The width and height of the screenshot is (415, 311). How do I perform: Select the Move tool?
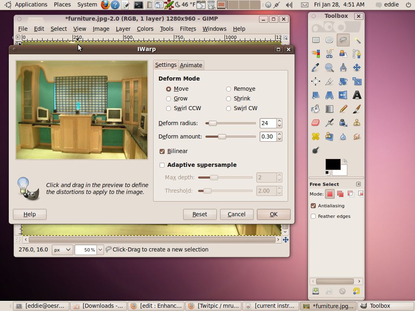click(x=357, y=68)
